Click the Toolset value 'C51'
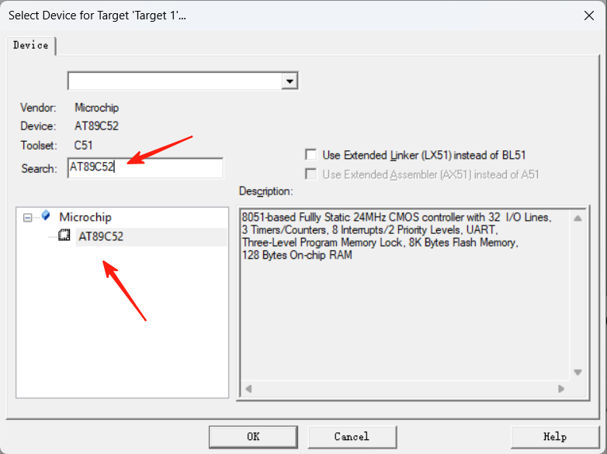The height and width of the screenshot is (454, 607). click(x=83, y=146)
